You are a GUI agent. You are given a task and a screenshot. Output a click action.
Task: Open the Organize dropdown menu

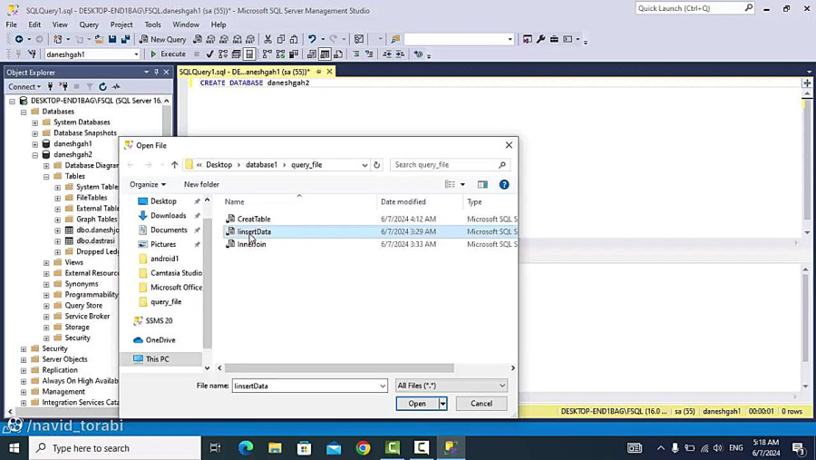point(148,184)
